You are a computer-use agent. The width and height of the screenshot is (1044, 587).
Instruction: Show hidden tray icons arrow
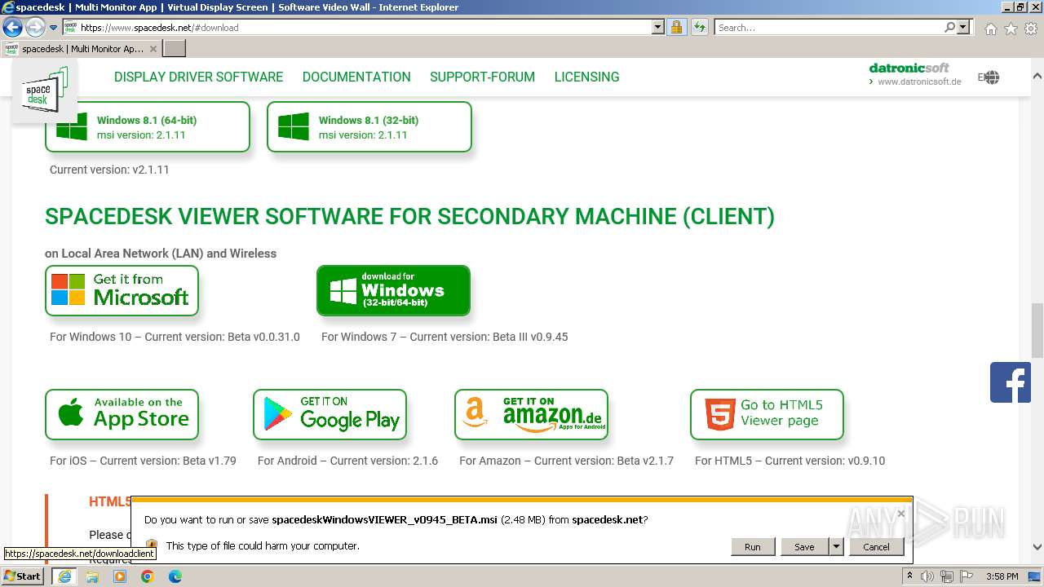(910, 576)
